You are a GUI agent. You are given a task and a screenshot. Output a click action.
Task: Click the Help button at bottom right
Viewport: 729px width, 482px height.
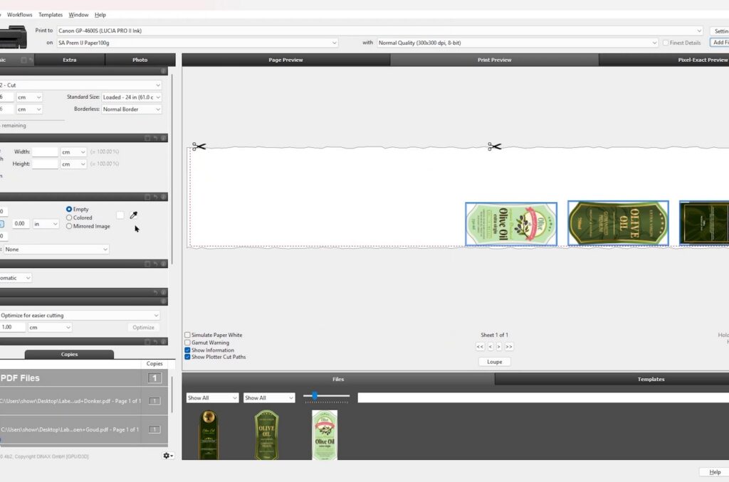[x=715, y=472]
